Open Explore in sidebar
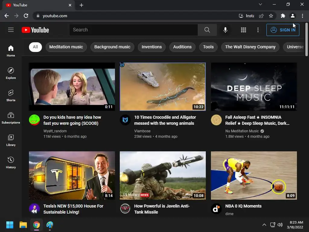The width and height of the screenshot is (309, 232). (x=11, y=73)
